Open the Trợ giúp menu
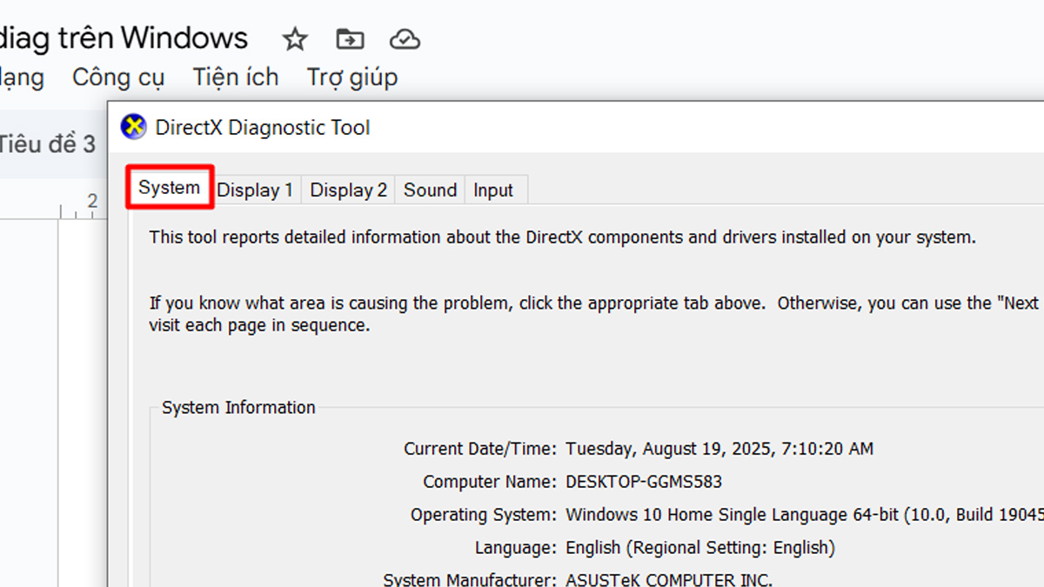The width and height of the screenshot is (1044, 587). coord(352,77)
